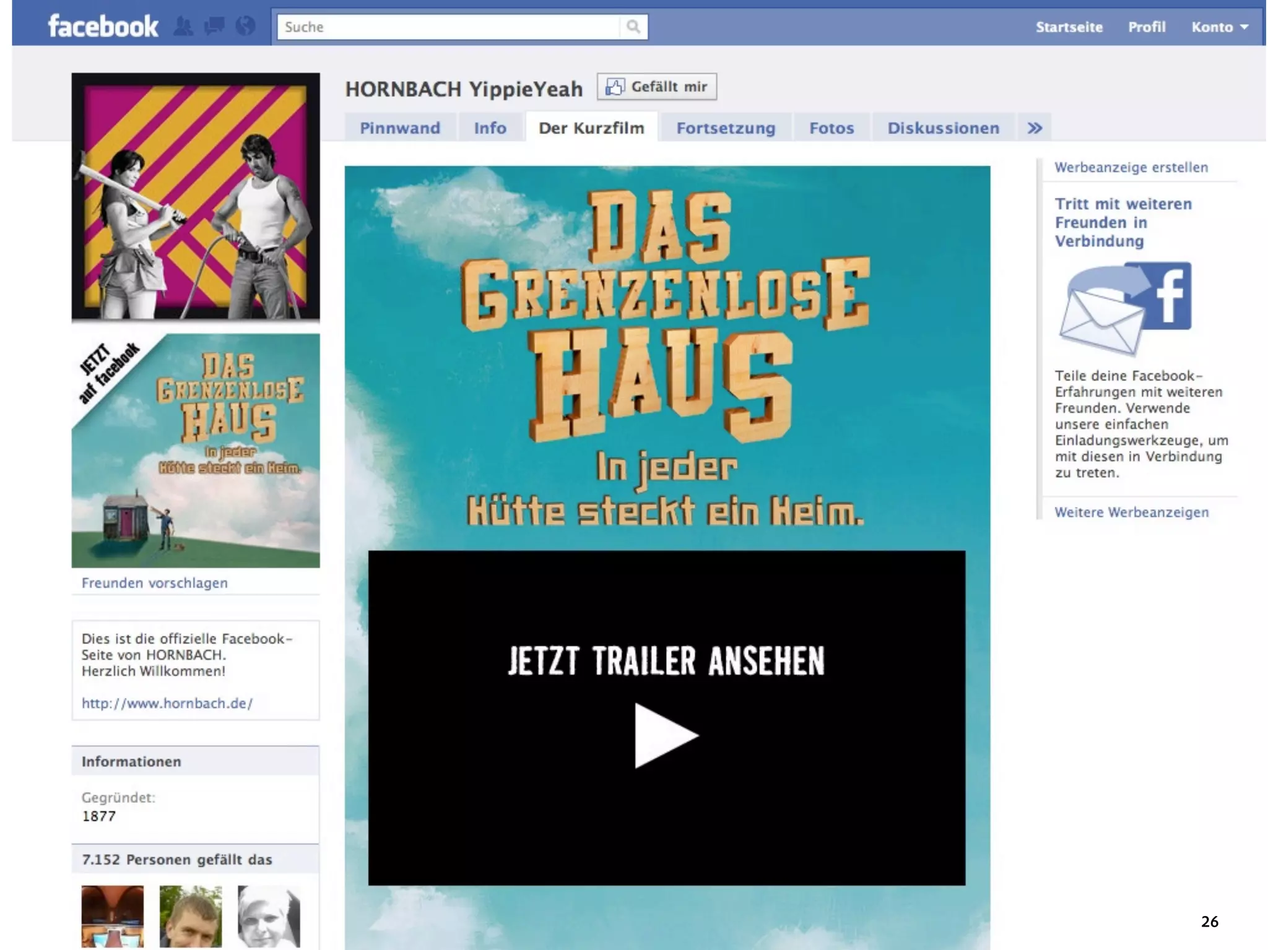The image size is (1268, 950).
Task: Open the Fortsetzung tab
Action: pyautogui.click(x=726, y=128)
